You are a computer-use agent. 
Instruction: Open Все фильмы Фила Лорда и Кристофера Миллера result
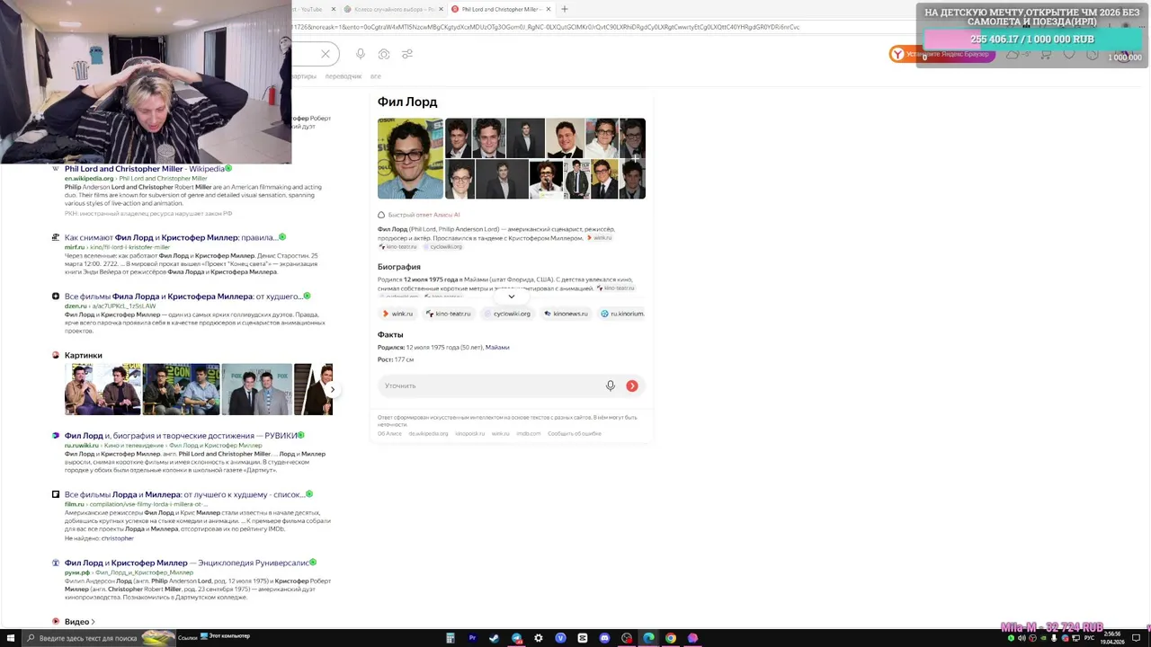point(183,296)
